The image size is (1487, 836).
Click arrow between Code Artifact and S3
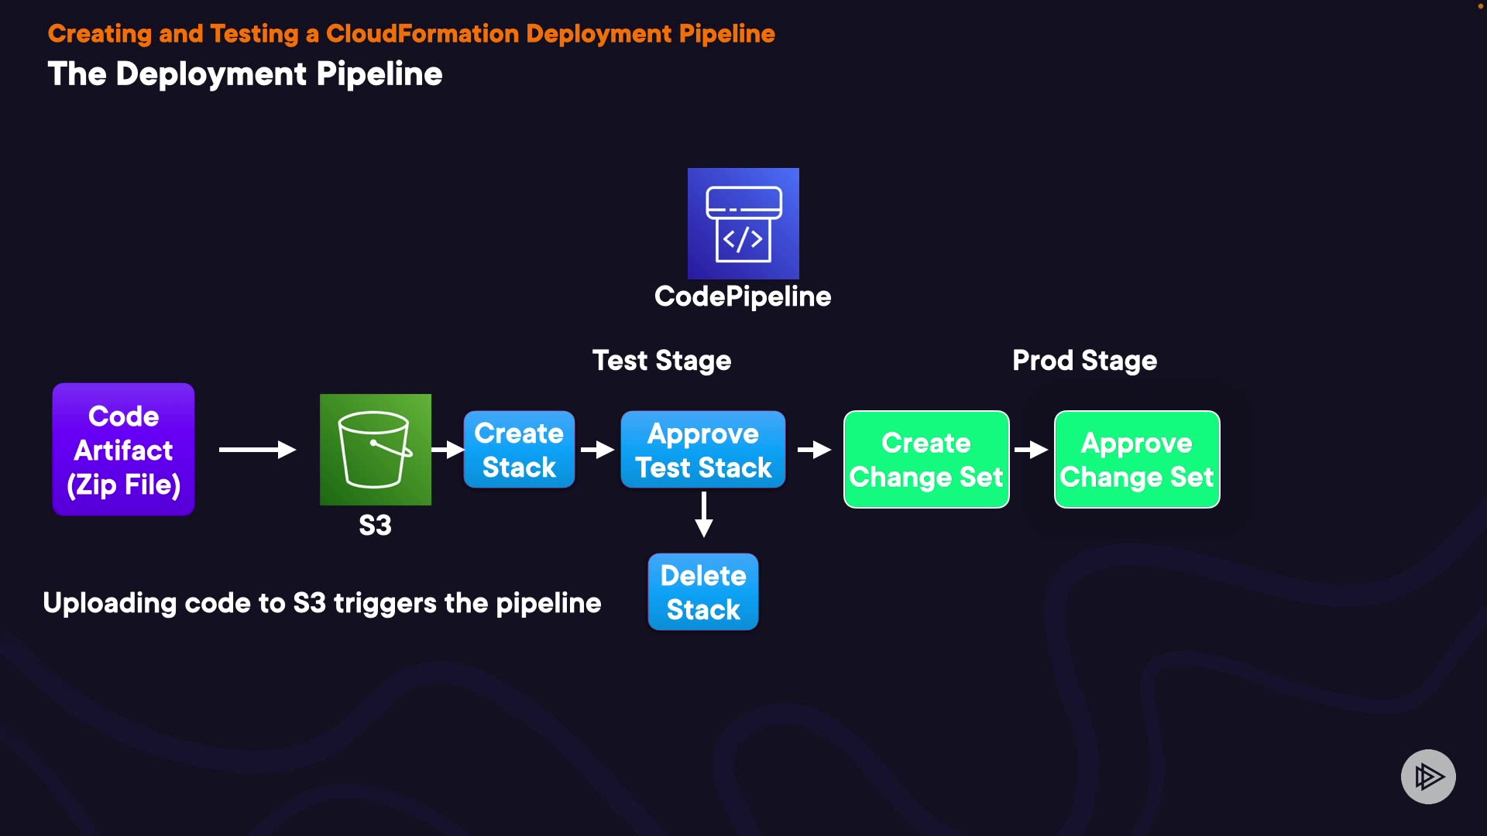tap(257, 449)
